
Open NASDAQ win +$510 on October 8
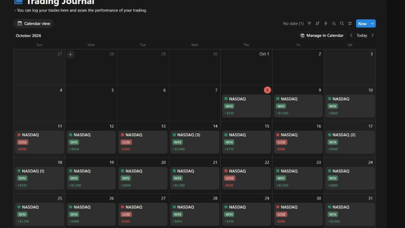tap(247, 106)
